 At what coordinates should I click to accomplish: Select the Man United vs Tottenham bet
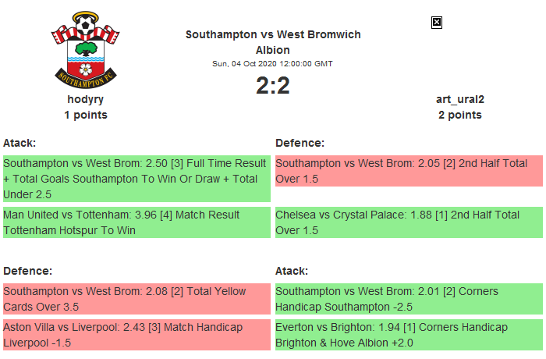pyautogui.click(x=136, y=222)
